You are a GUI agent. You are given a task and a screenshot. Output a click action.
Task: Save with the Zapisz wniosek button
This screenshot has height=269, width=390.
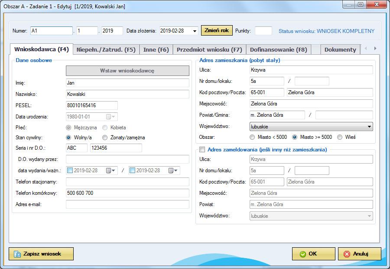pos(41,254)
